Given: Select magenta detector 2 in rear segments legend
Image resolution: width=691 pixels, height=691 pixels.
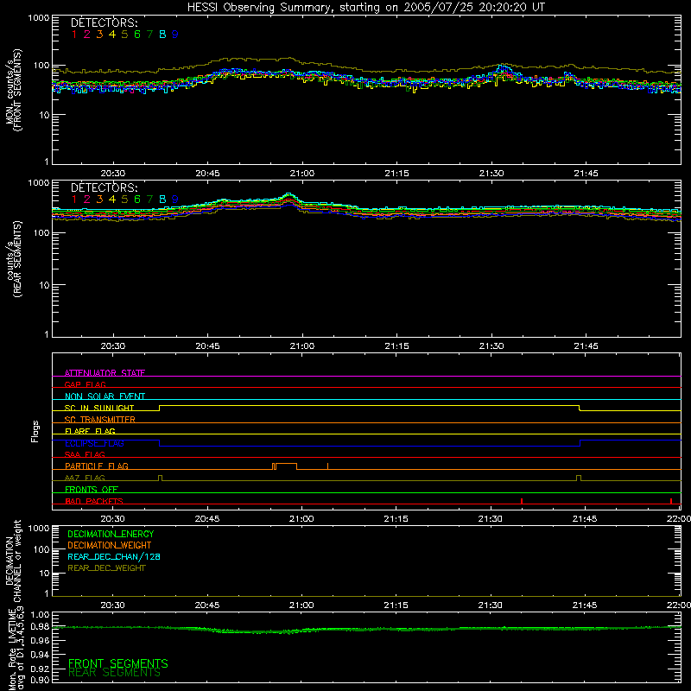Looking at the screenshot, I should coord(87,200).
